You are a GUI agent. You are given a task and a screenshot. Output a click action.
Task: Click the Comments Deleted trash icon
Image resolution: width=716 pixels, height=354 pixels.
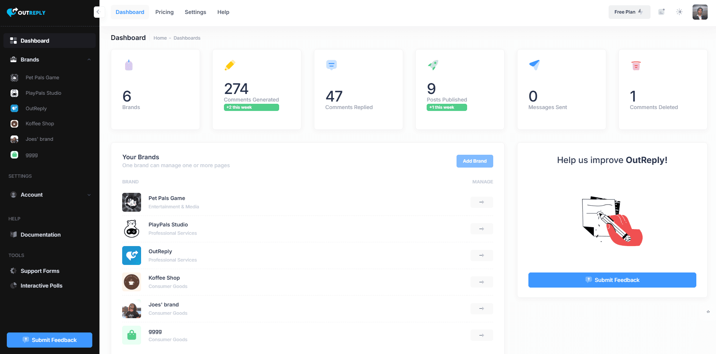(636, 66)
